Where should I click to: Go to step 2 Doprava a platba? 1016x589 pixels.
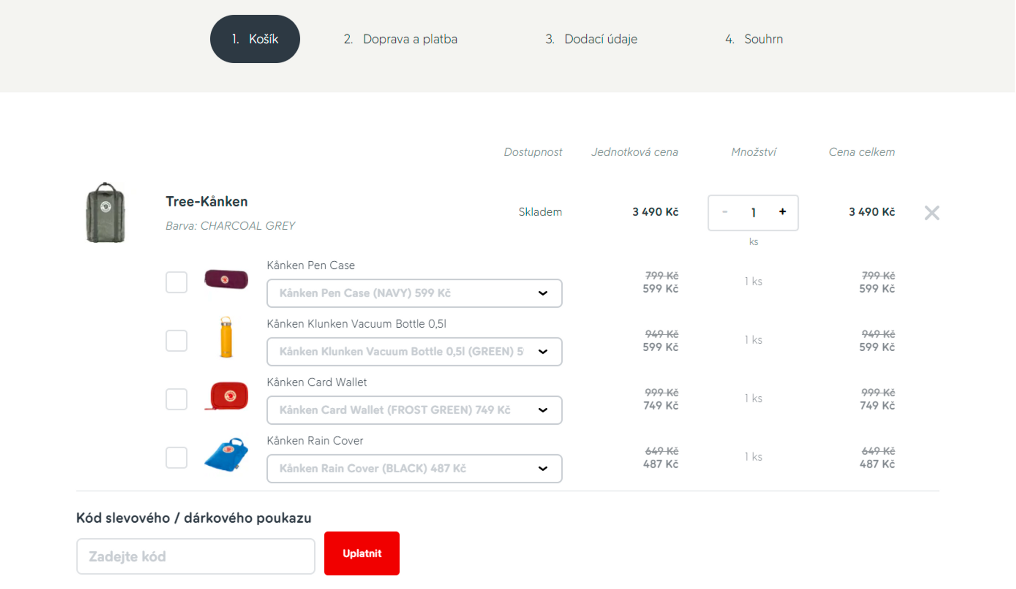tap(401, 39)
